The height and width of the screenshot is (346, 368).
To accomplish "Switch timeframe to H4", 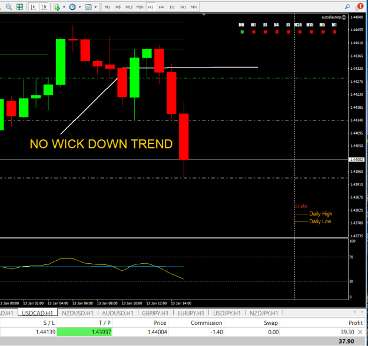I will point(161,7).
